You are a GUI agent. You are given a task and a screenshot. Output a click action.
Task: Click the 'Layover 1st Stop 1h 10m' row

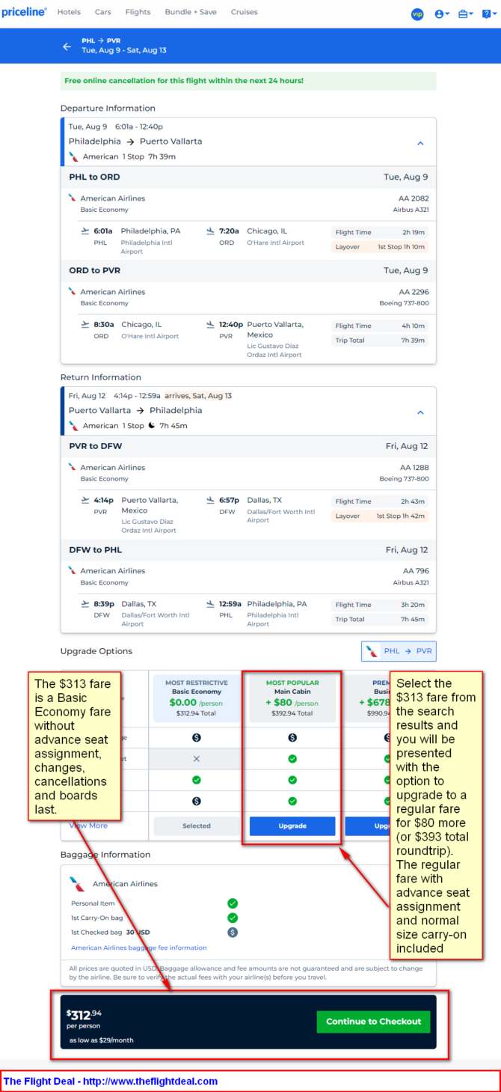[x=380, y=247]
